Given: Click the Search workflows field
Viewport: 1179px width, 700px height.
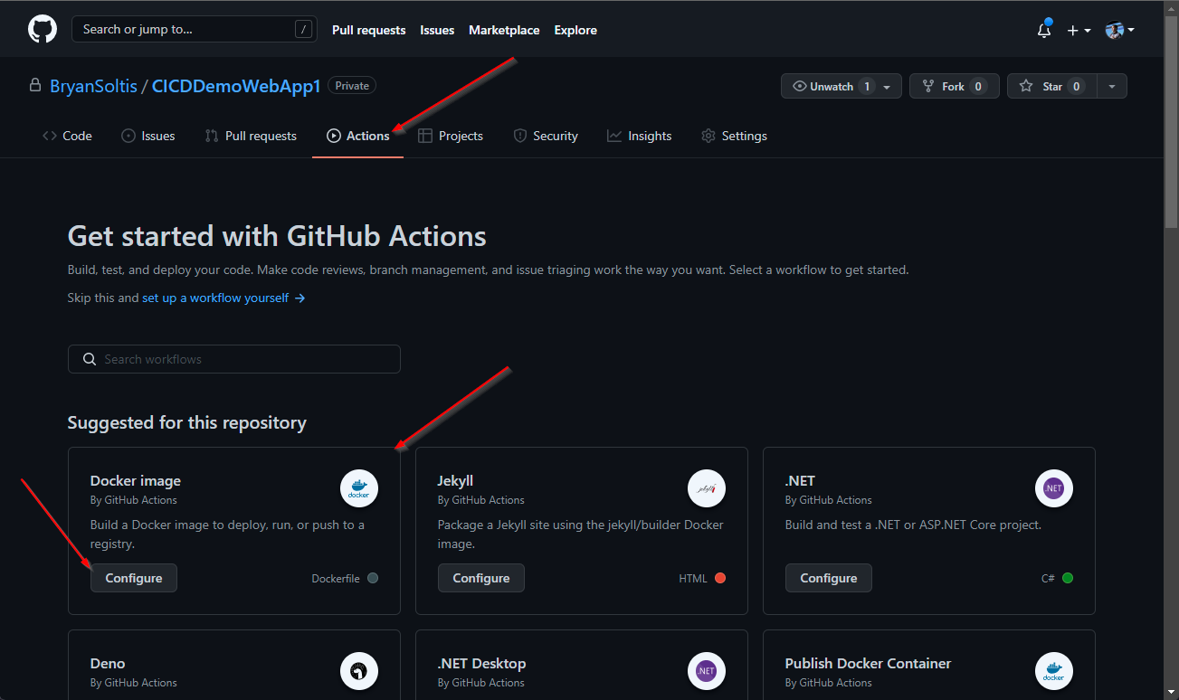Looking at the screenshot, I should click(x=234, y=359).
